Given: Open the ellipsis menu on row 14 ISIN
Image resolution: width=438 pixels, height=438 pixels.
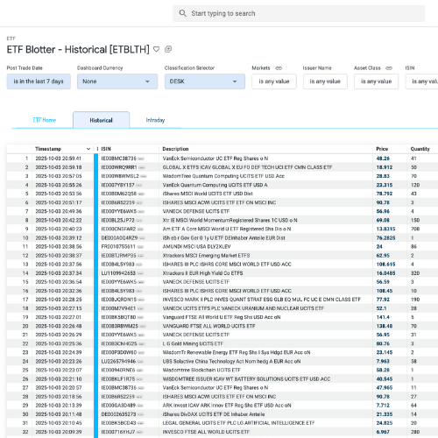Looking at the screenshot, I should coord(140,273).
